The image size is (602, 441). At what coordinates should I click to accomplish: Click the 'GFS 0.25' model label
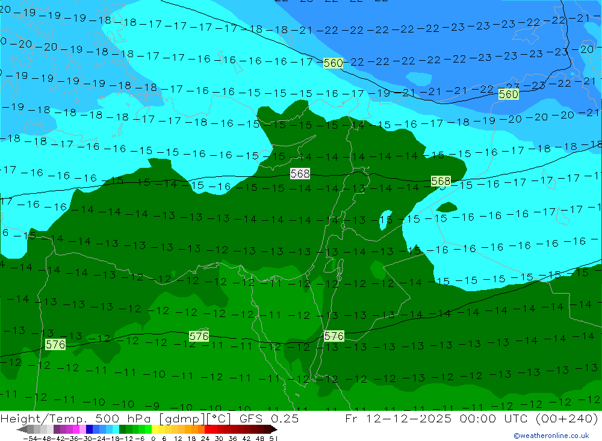(268, 418)
